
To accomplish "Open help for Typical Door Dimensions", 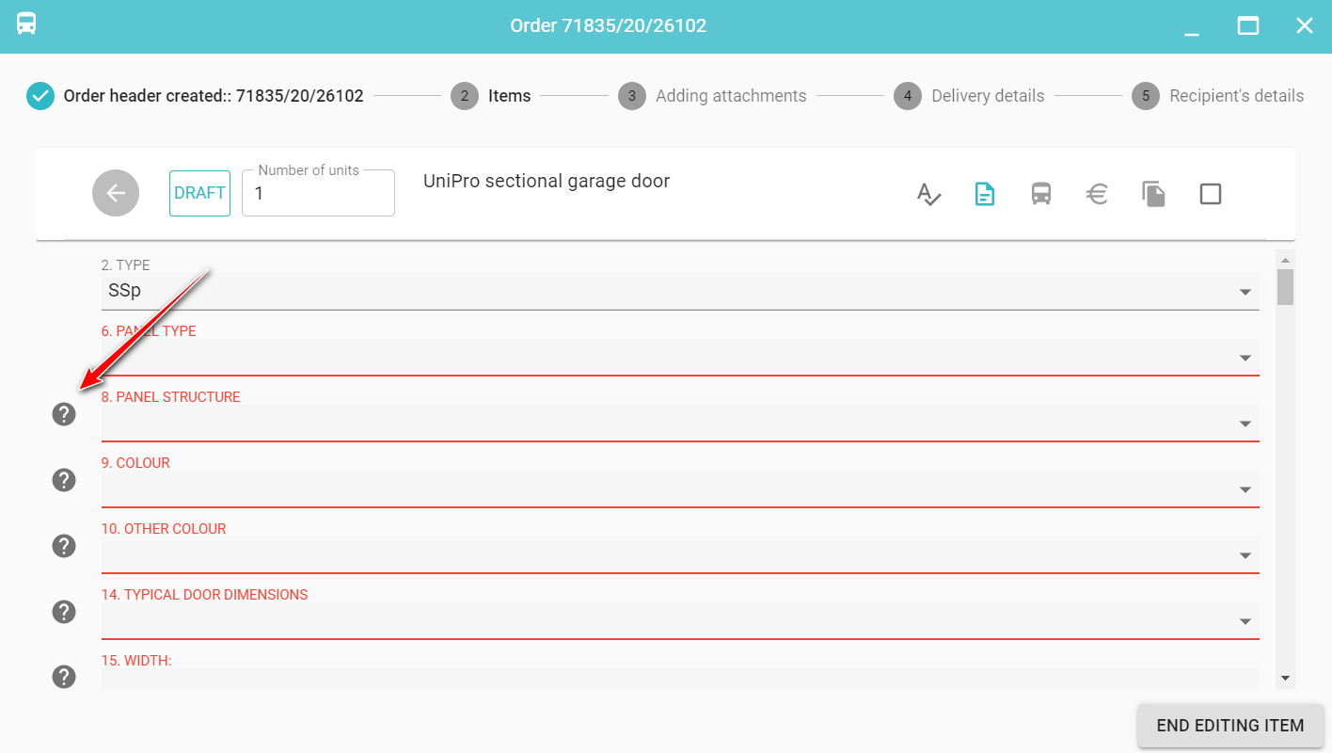I will 64,612.
